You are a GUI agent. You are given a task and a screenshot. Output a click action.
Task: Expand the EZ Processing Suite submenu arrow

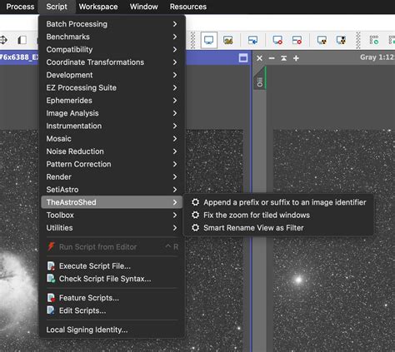click(175, 88)
